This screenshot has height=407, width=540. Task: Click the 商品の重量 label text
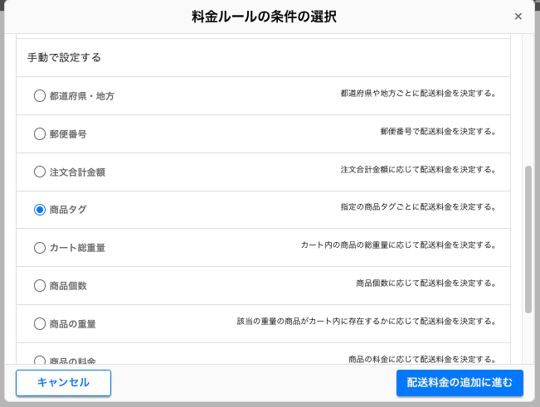[x=72, y=324]
